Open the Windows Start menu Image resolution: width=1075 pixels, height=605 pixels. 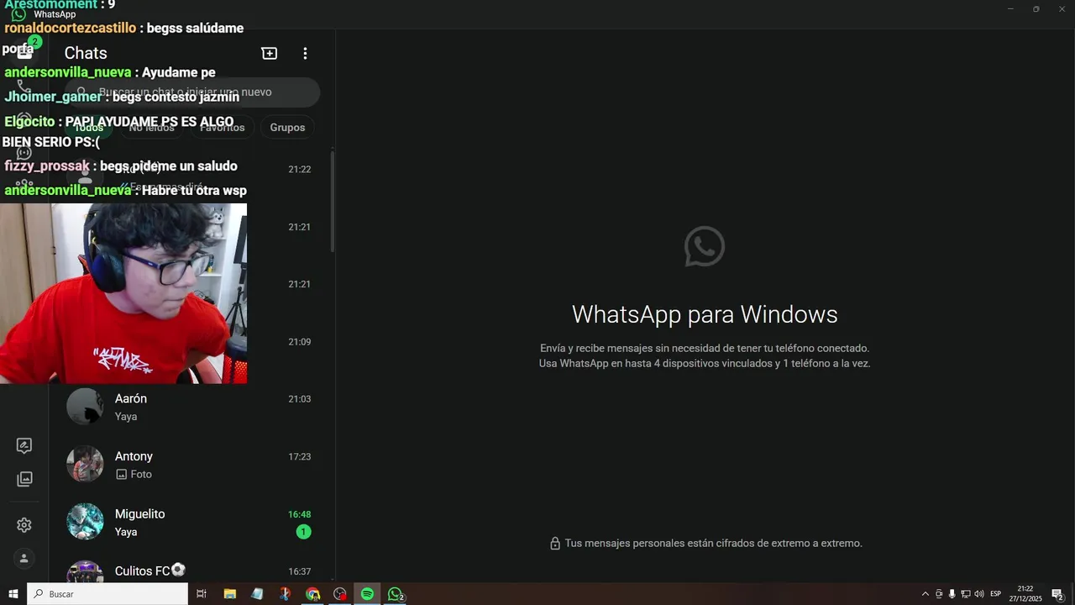[x=13, y=594]
